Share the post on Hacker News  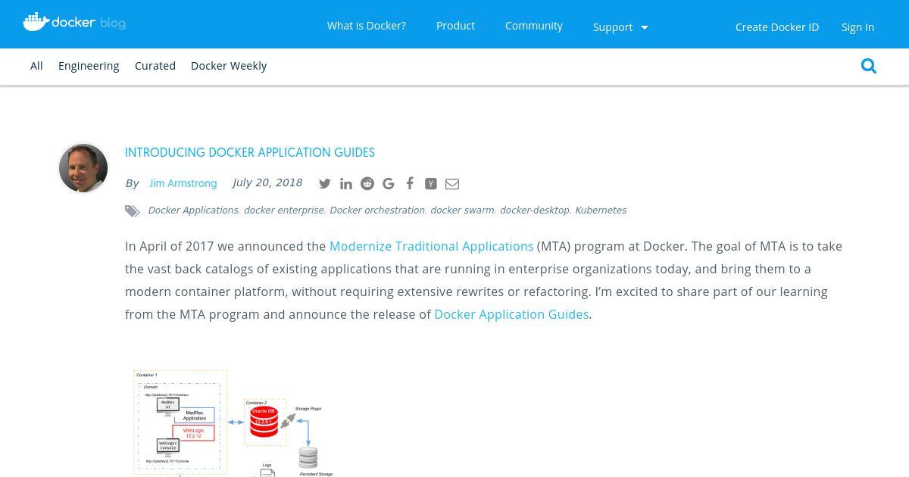[431, 183]
